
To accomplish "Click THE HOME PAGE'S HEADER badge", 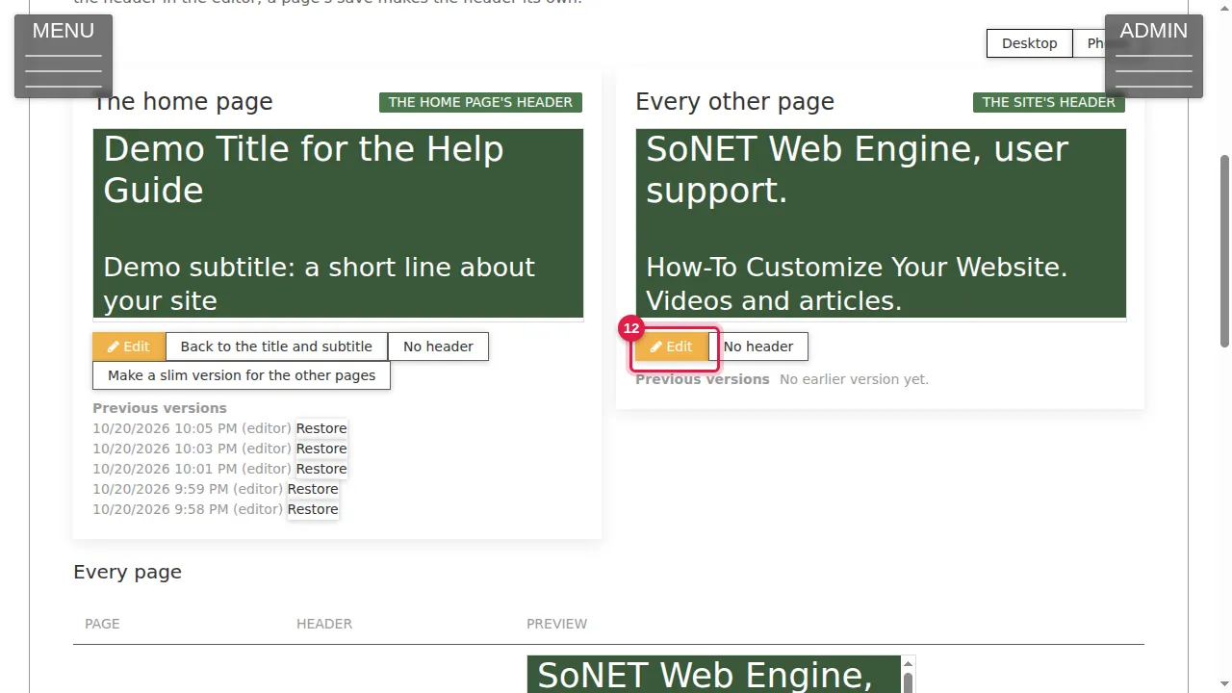I will pyautogui.click(x=480, y=102).
